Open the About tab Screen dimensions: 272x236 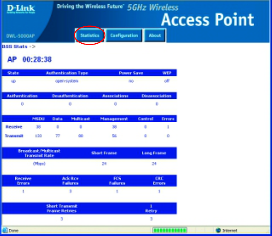(x=155, y=36)
